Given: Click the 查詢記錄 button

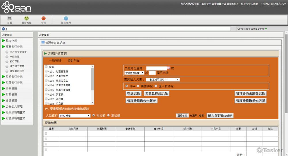Looking at the screenshot, I should [133, 94].
